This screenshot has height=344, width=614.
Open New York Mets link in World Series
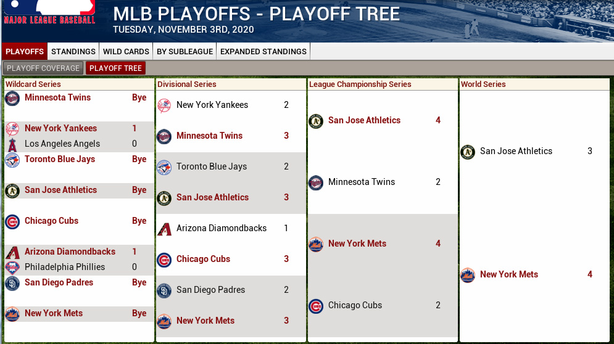509,274
